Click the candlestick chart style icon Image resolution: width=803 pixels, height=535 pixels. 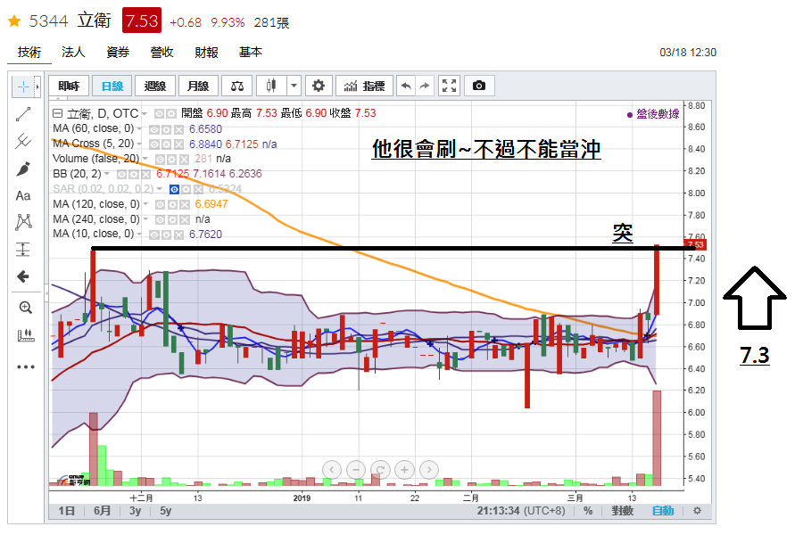271,86
